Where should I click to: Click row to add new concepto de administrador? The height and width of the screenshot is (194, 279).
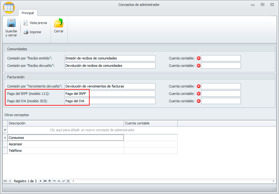coord(92,130)
